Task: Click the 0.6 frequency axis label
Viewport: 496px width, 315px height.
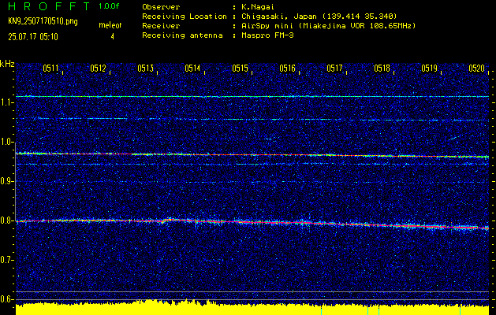Action: pyautogui.click(x=6, y=299)
